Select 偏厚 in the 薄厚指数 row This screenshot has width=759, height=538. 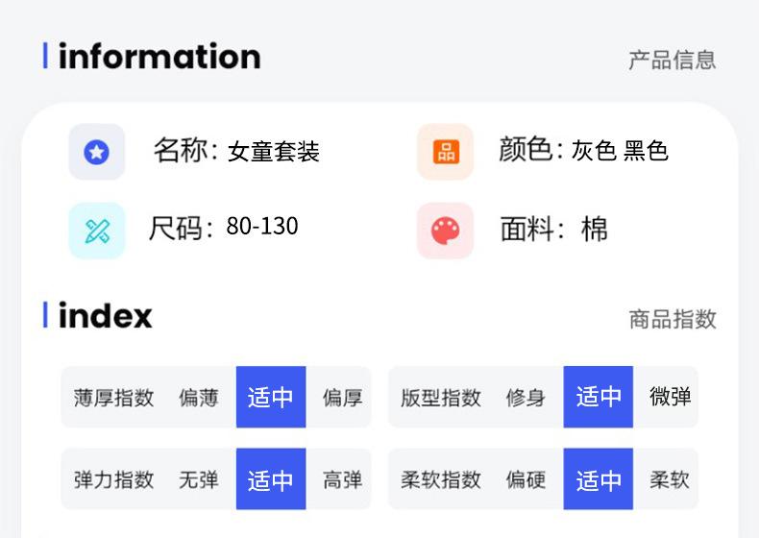point(342,398)
